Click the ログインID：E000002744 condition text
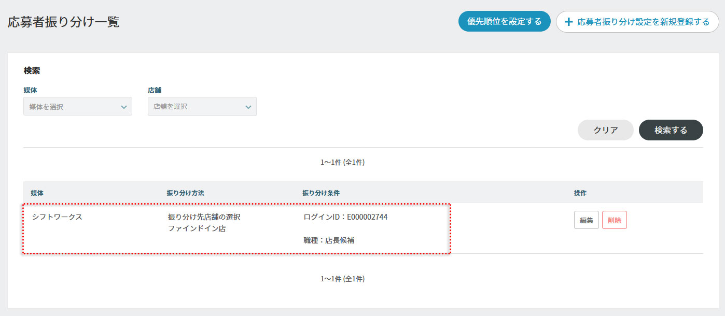 345,217
